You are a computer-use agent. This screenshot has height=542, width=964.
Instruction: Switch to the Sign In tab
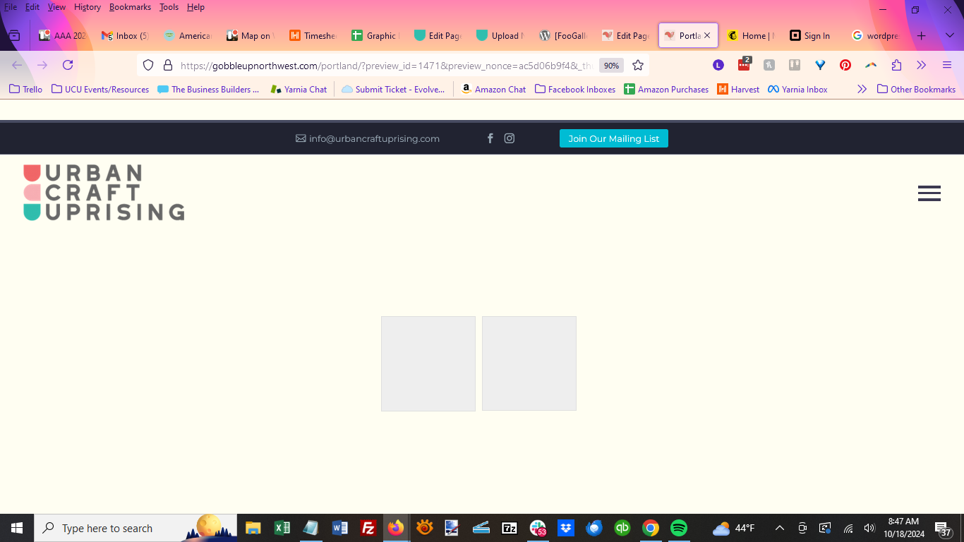tap(810, 35)
